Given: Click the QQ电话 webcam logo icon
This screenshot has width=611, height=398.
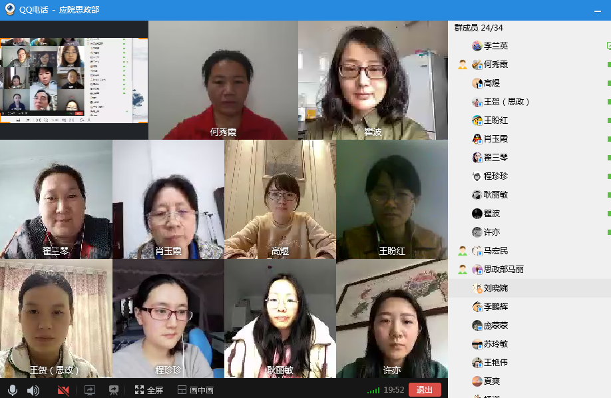Looking at the screenshot, I should (x=10, y=9).
